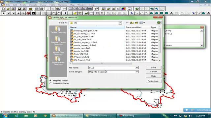Click the down scroll arrow in background dialog
211x118 pixels.
coord(202,46)
